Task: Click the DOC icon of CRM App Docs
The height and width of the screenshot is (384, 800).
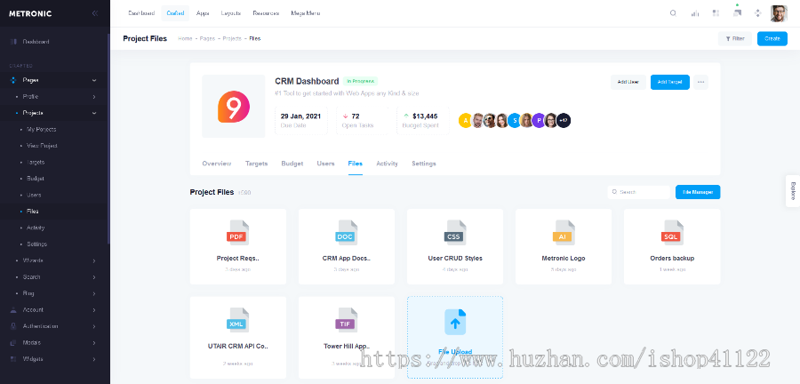Action: (x=347, y=233)
